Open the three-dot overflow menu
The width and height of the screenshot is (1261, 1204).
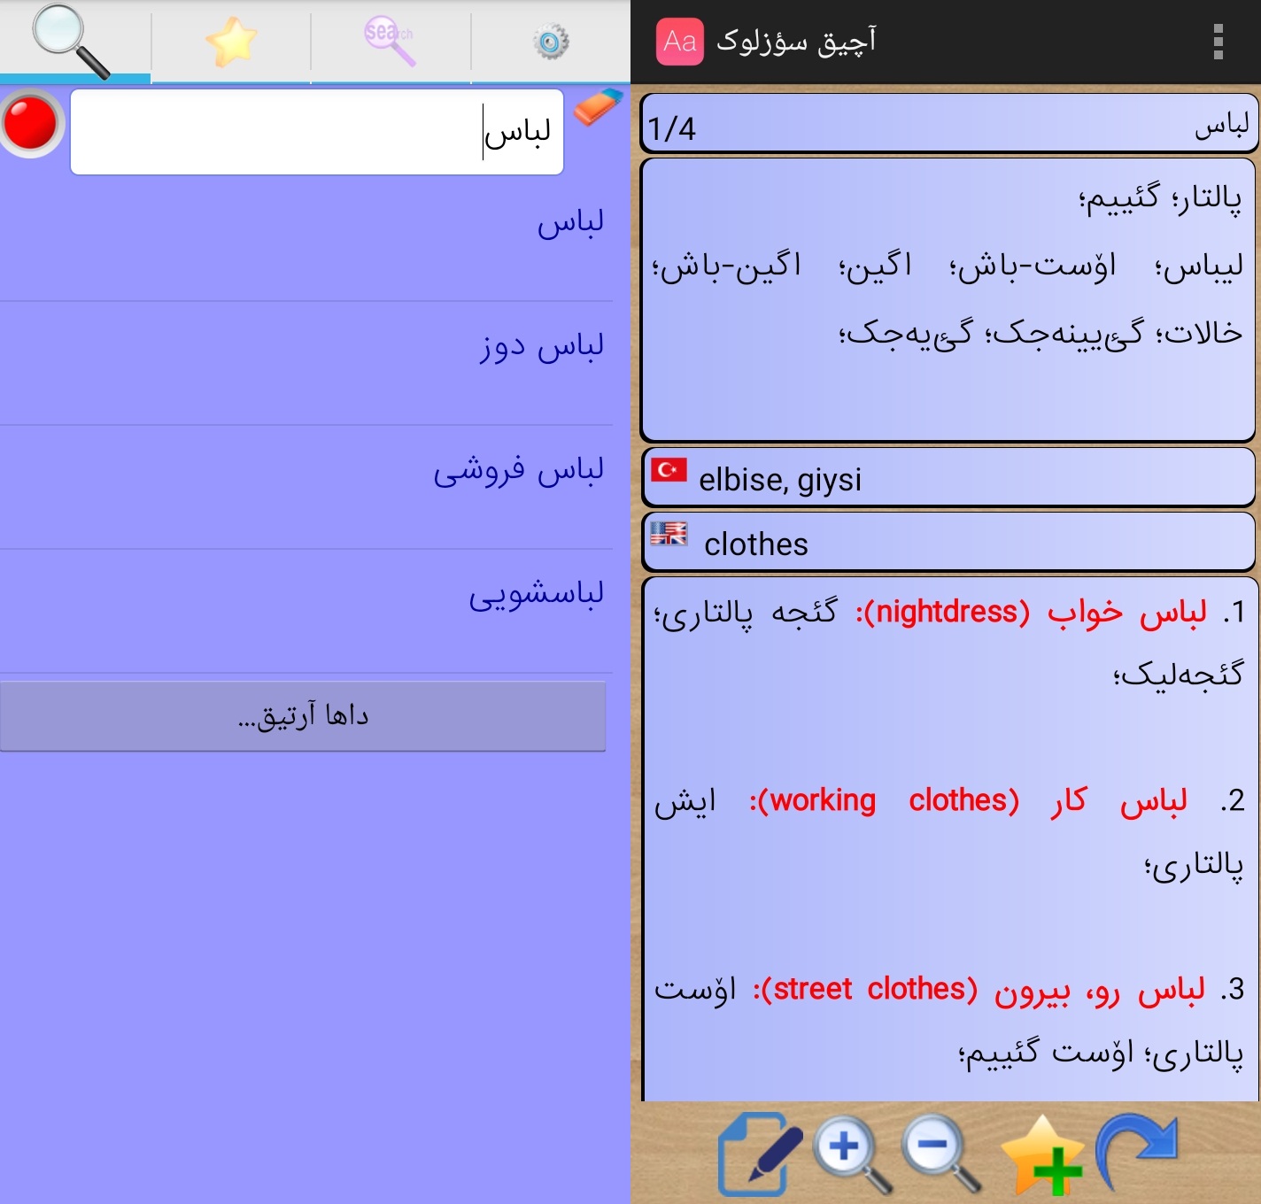click(1218, 42)
